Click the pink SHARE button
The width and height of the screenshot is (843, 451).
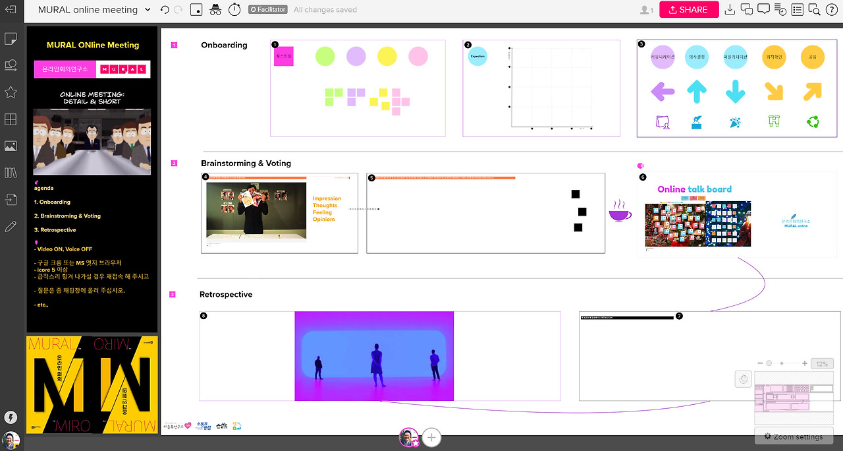(x=689, y=10)
